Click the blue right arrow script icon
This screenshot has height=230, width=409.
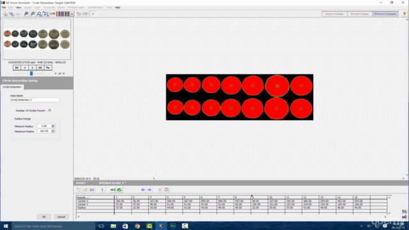click(150, 190)
